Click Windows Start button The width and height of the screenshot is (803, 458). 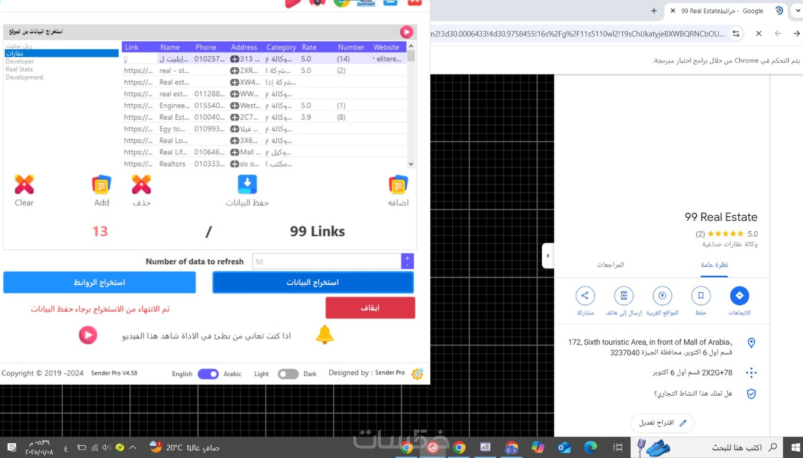[795, 447]
